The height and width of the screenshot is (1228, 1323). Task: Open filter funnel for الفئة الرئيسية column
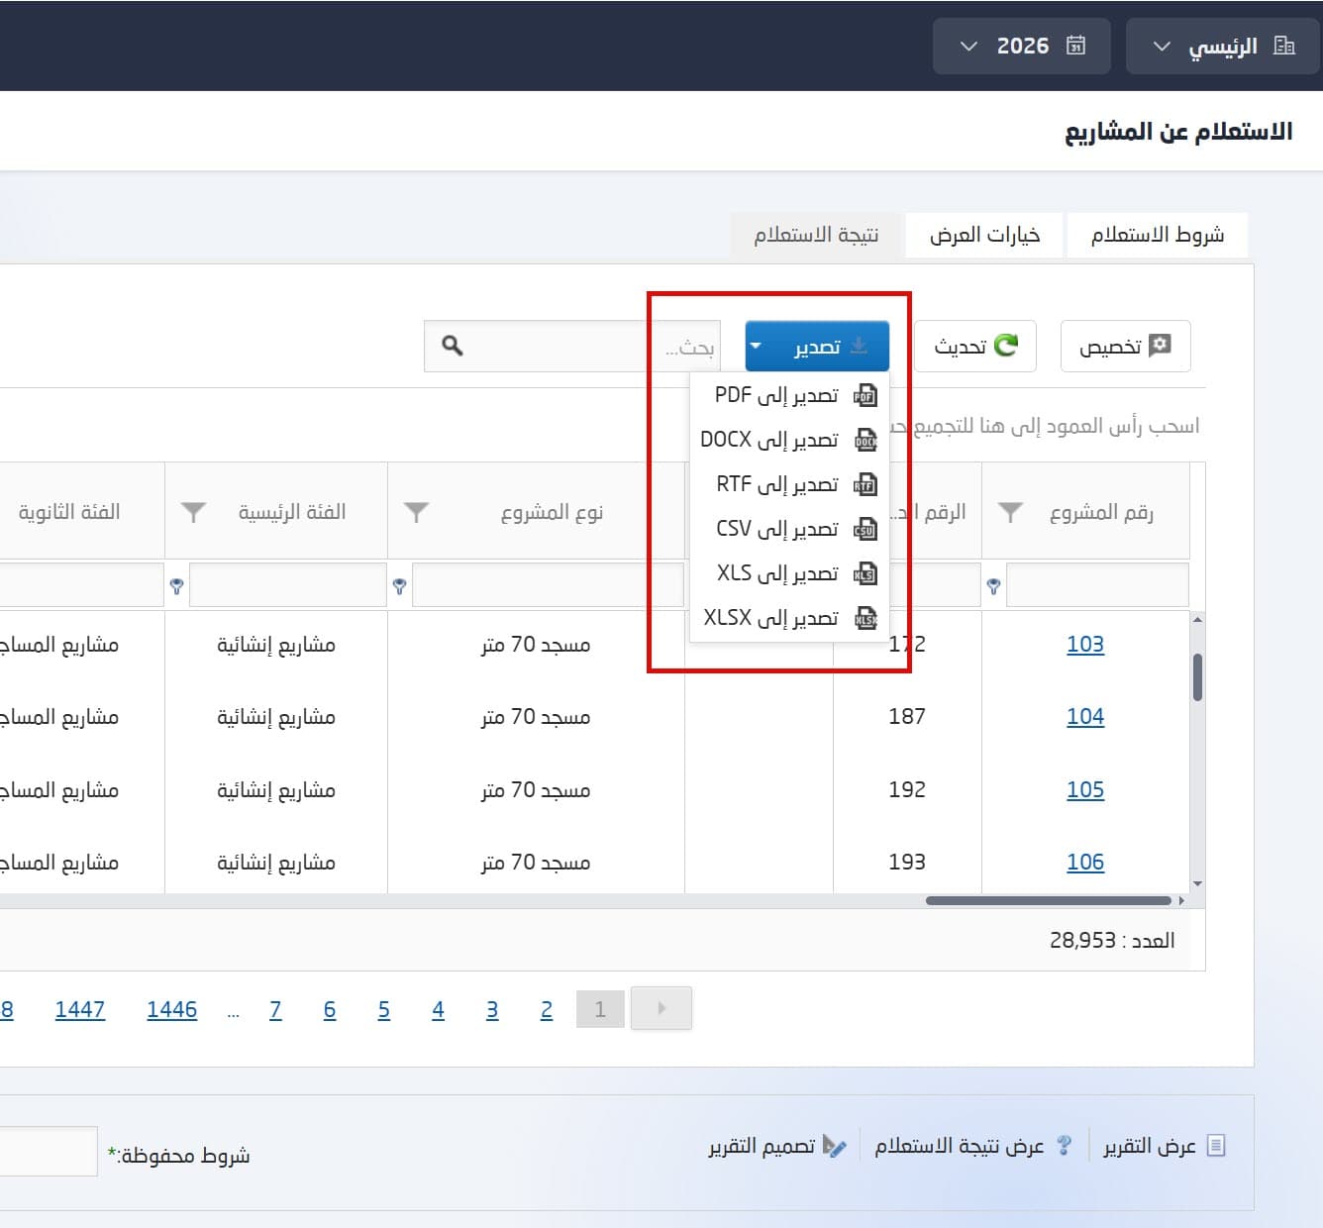[x=193, y=512]
